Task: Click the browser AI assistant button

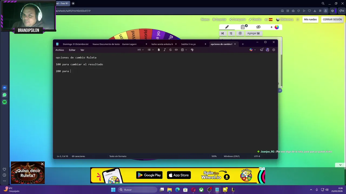Action: click(x=342, y=11)
